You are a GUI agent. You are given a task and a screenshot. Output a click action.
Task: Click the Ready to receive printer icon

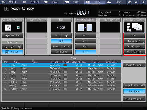click(12, 108)
